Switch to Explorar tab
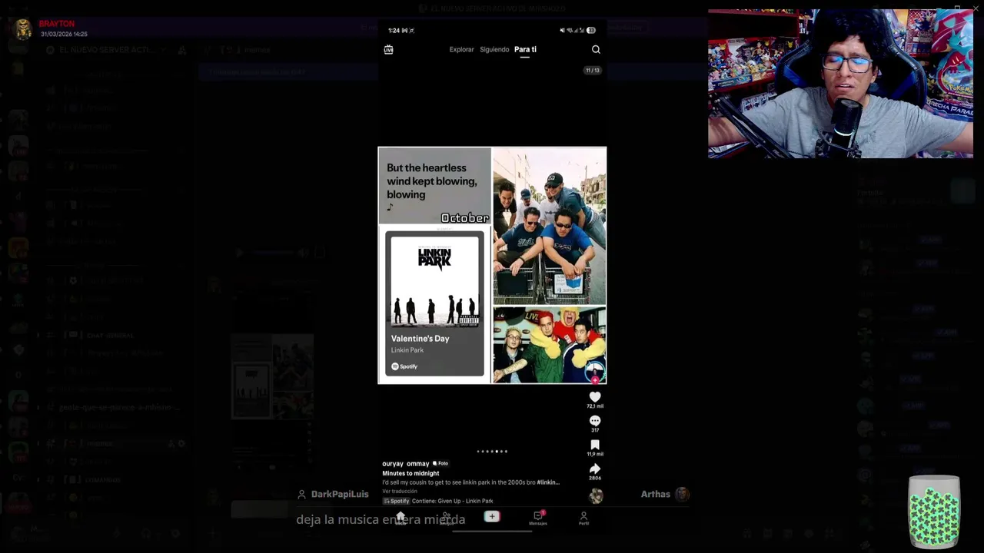The height and width of the screenshot is (553, 984). click(x=461, y=49)
